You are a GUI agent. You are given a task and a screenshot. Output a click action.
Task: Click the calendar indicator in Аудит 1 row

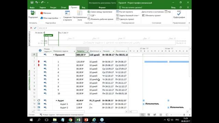point(39,104)
